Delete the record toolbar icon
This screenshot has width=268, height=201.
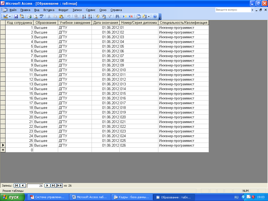tap(131, 16)
